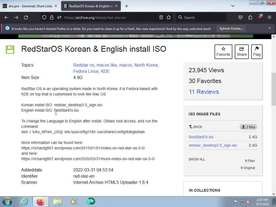The image size is (276, 207).
Task: Click the Refresh Firefox... button
Action: [x=231, y=29]
